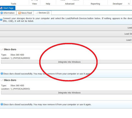This screenshot has width=132, height=118.
Task: Open the News Feed tab
Action: [25, 13]
